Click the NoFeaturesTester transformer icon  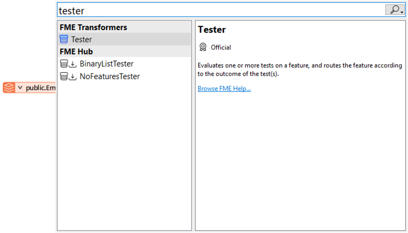(64, 76)
